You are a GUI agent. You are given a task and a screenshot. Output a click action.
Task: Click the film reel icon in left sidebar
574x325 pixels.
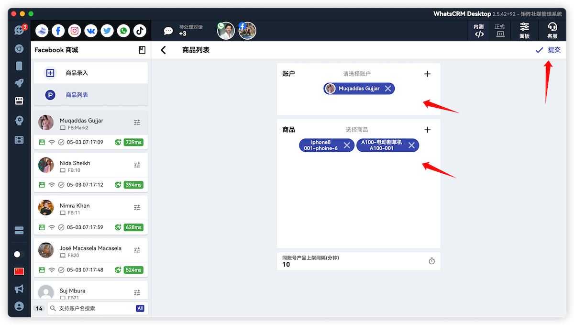[19, 140]
